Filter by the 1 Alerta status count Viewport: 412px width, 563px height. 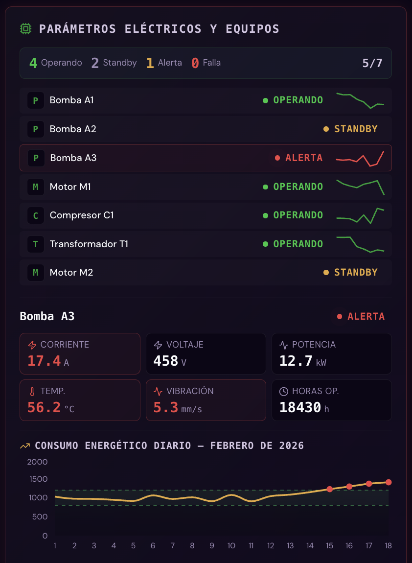click(x=164, y=63)
